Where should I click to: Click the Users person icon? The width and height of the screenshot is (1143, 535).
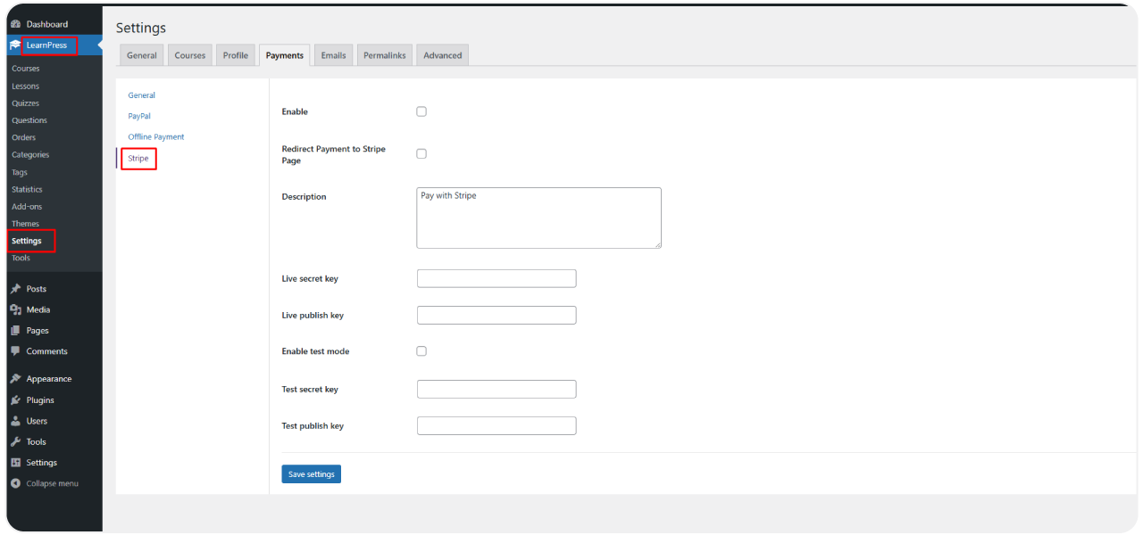[15, 421]
